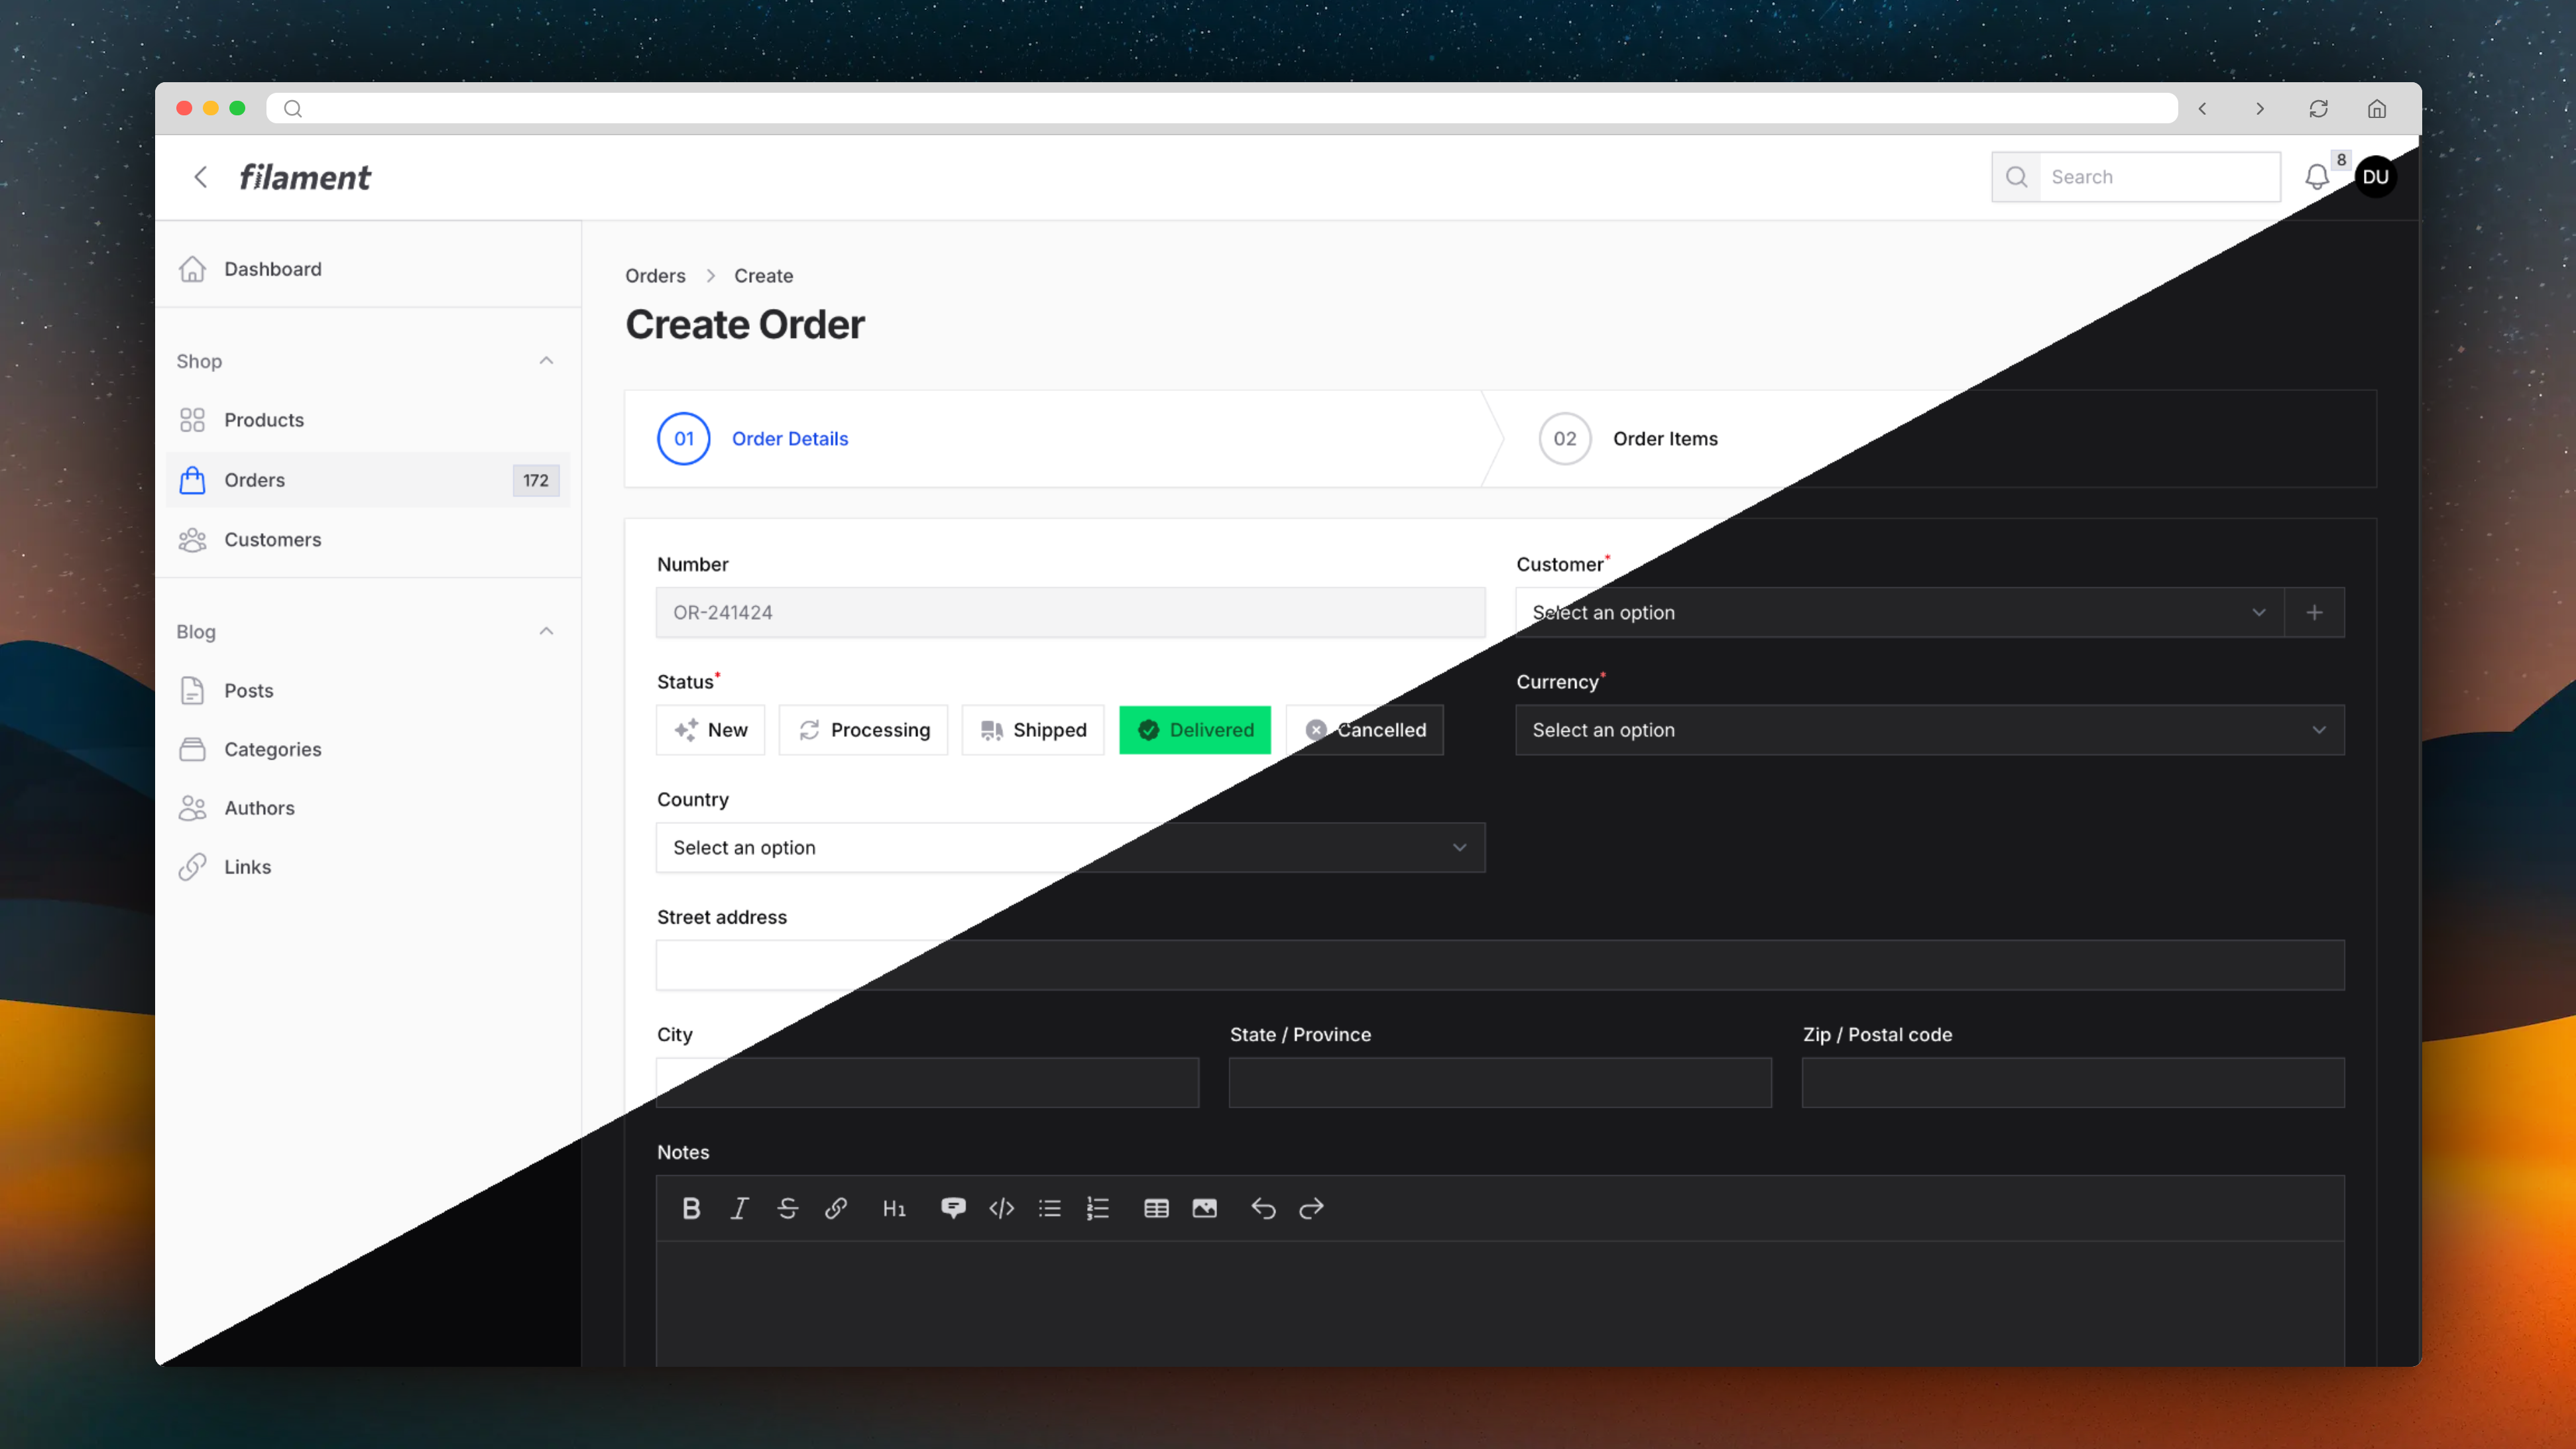
Task: Click the Street address input field
Action: click(1499, 965)
